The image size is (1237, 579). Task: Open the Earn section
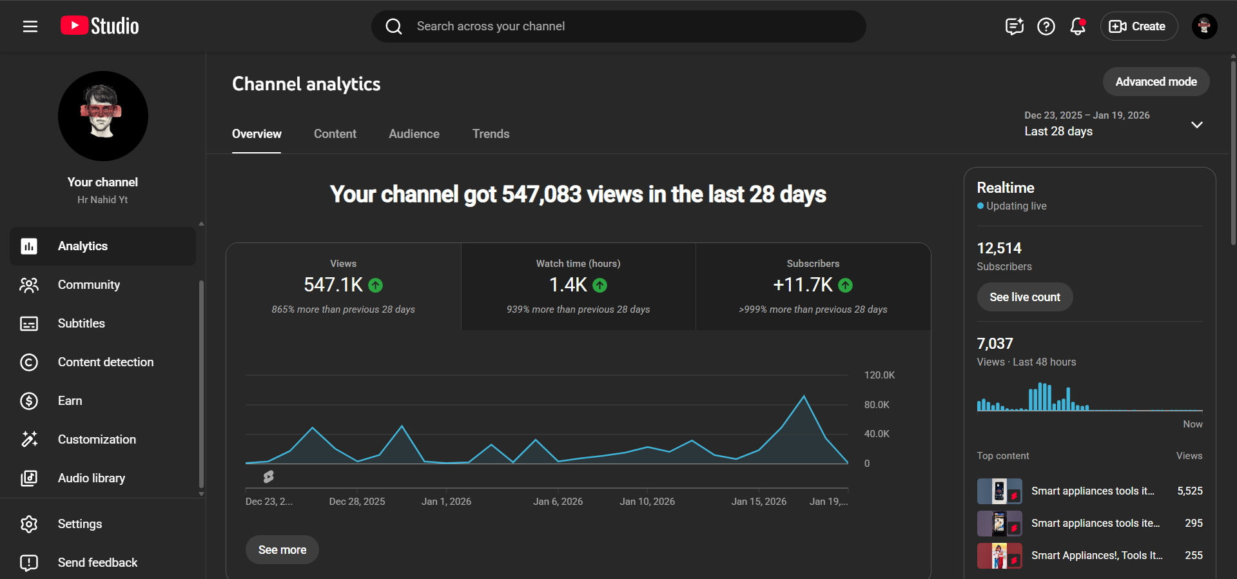(70, 401)
